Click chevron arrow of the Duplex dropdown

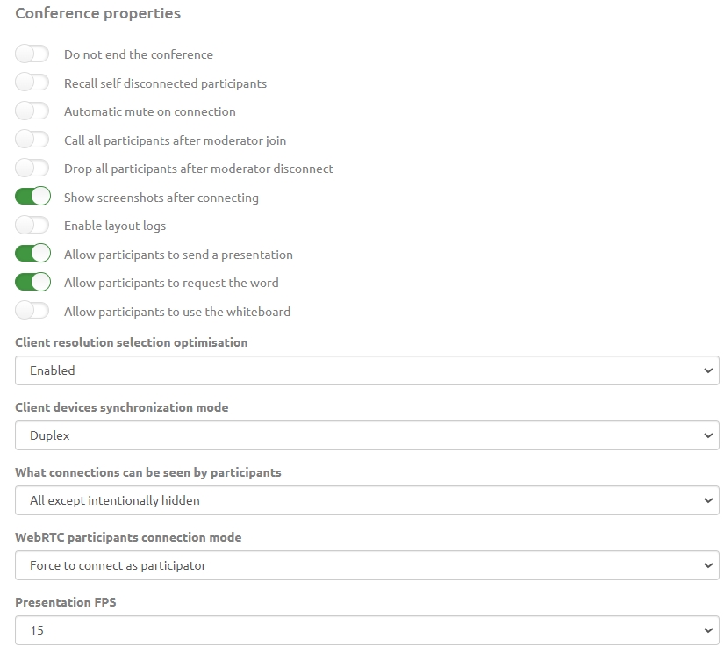pyautogui.click(x=708, y=435)
